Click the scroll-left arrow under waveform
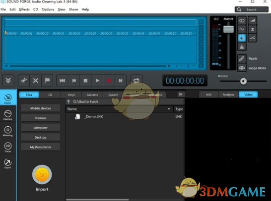The width and height of the screenshot is (271, 201). (6, 66)
